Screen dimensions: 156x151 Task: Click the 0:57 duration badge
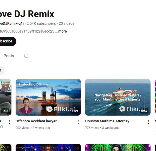tap(144, 111)
